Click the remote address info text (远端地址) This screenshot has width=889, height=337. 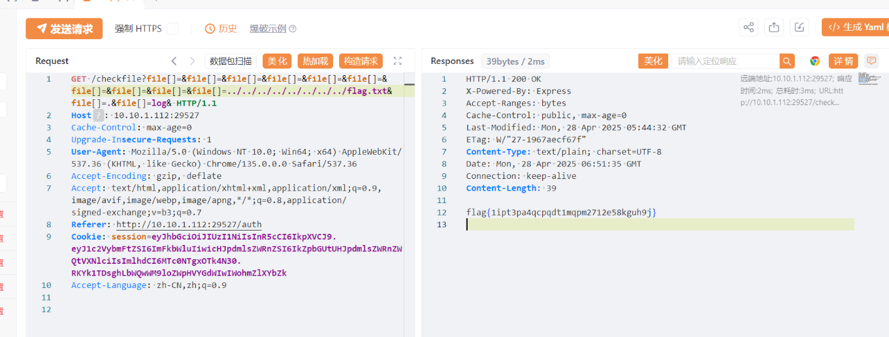click(790, 90)
